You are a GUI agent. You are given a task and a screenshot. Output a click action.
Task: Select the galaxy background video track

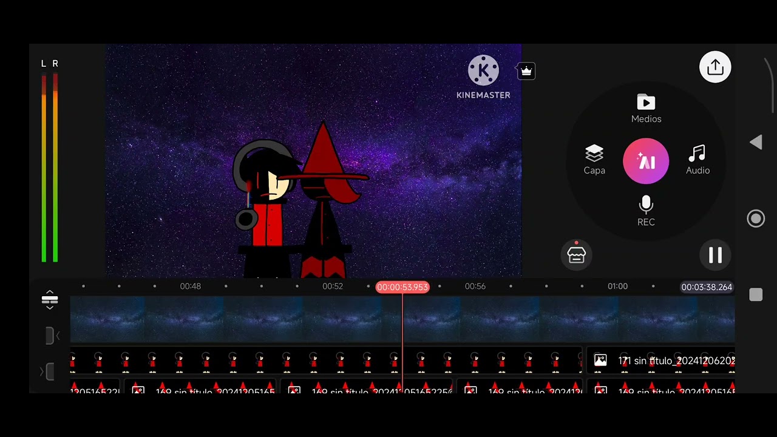(402, 320)
